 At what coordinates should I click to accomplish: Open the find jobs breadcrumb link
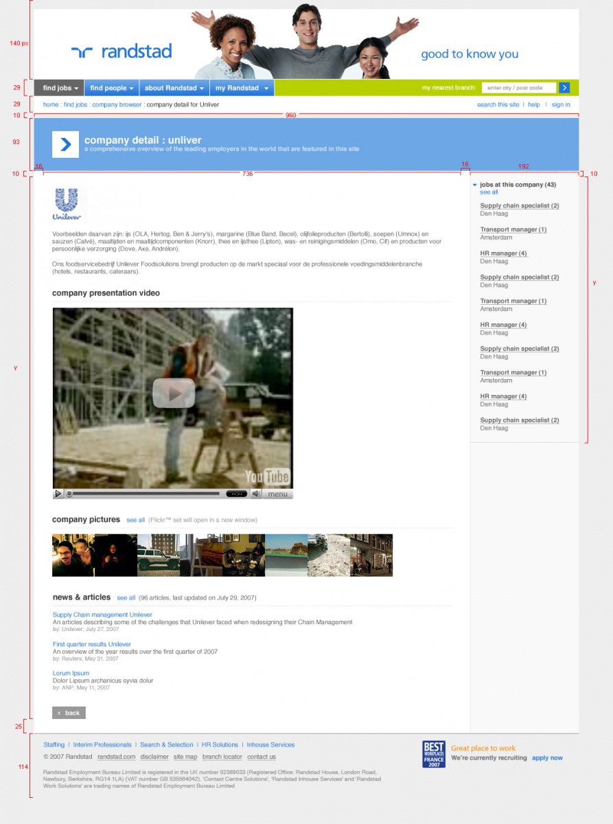pos(76,104)
